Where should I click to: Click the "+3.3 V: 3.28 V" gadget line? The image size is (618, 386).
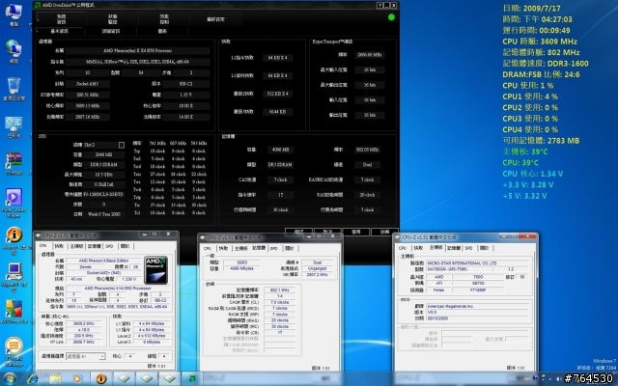[528, 184]
